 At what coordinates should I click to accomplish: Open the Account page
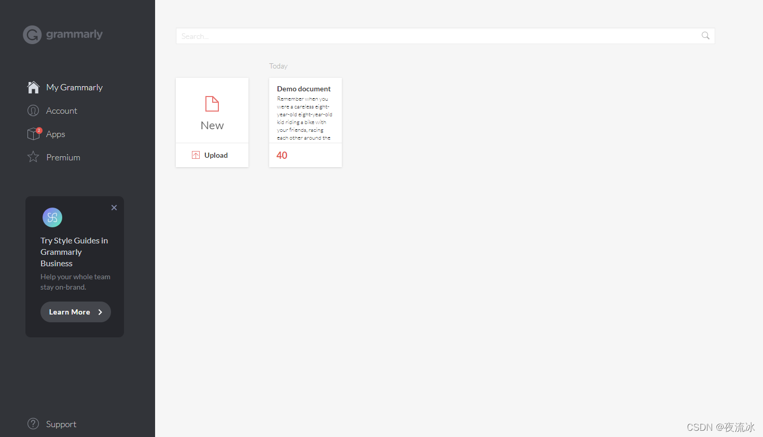[61, 111]
